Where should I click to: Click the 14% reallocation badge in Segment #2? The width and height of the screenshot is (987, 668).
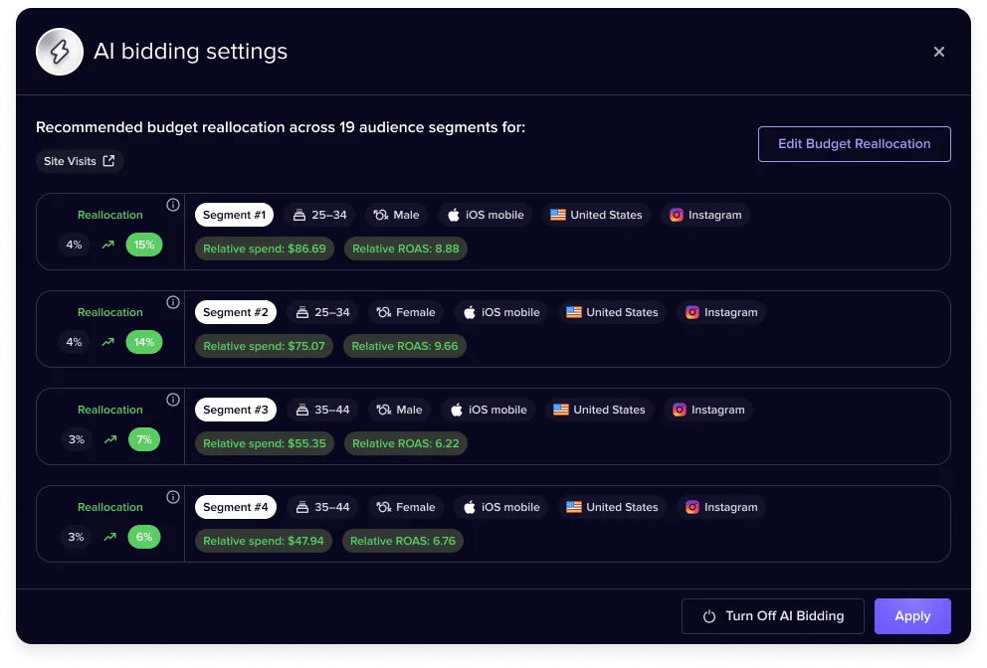coord(144,342)
